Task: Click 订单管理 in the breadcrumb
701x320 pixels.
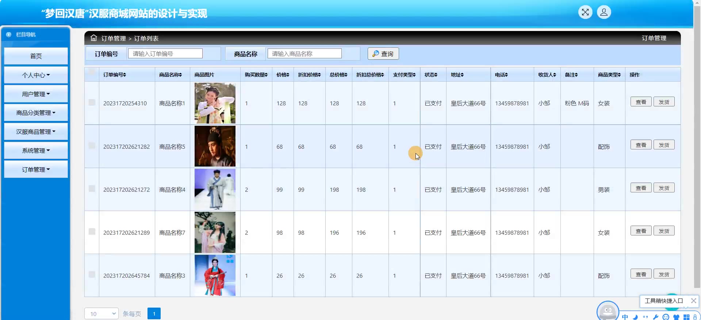Action: [x=114, y=38]
